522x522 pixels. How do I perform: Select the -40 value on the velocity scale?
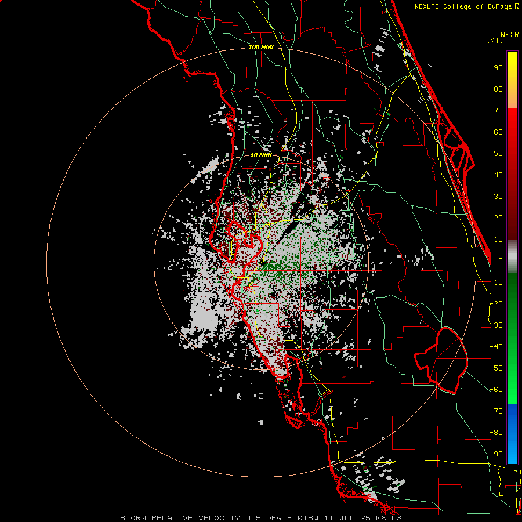[x=496, y=347]
